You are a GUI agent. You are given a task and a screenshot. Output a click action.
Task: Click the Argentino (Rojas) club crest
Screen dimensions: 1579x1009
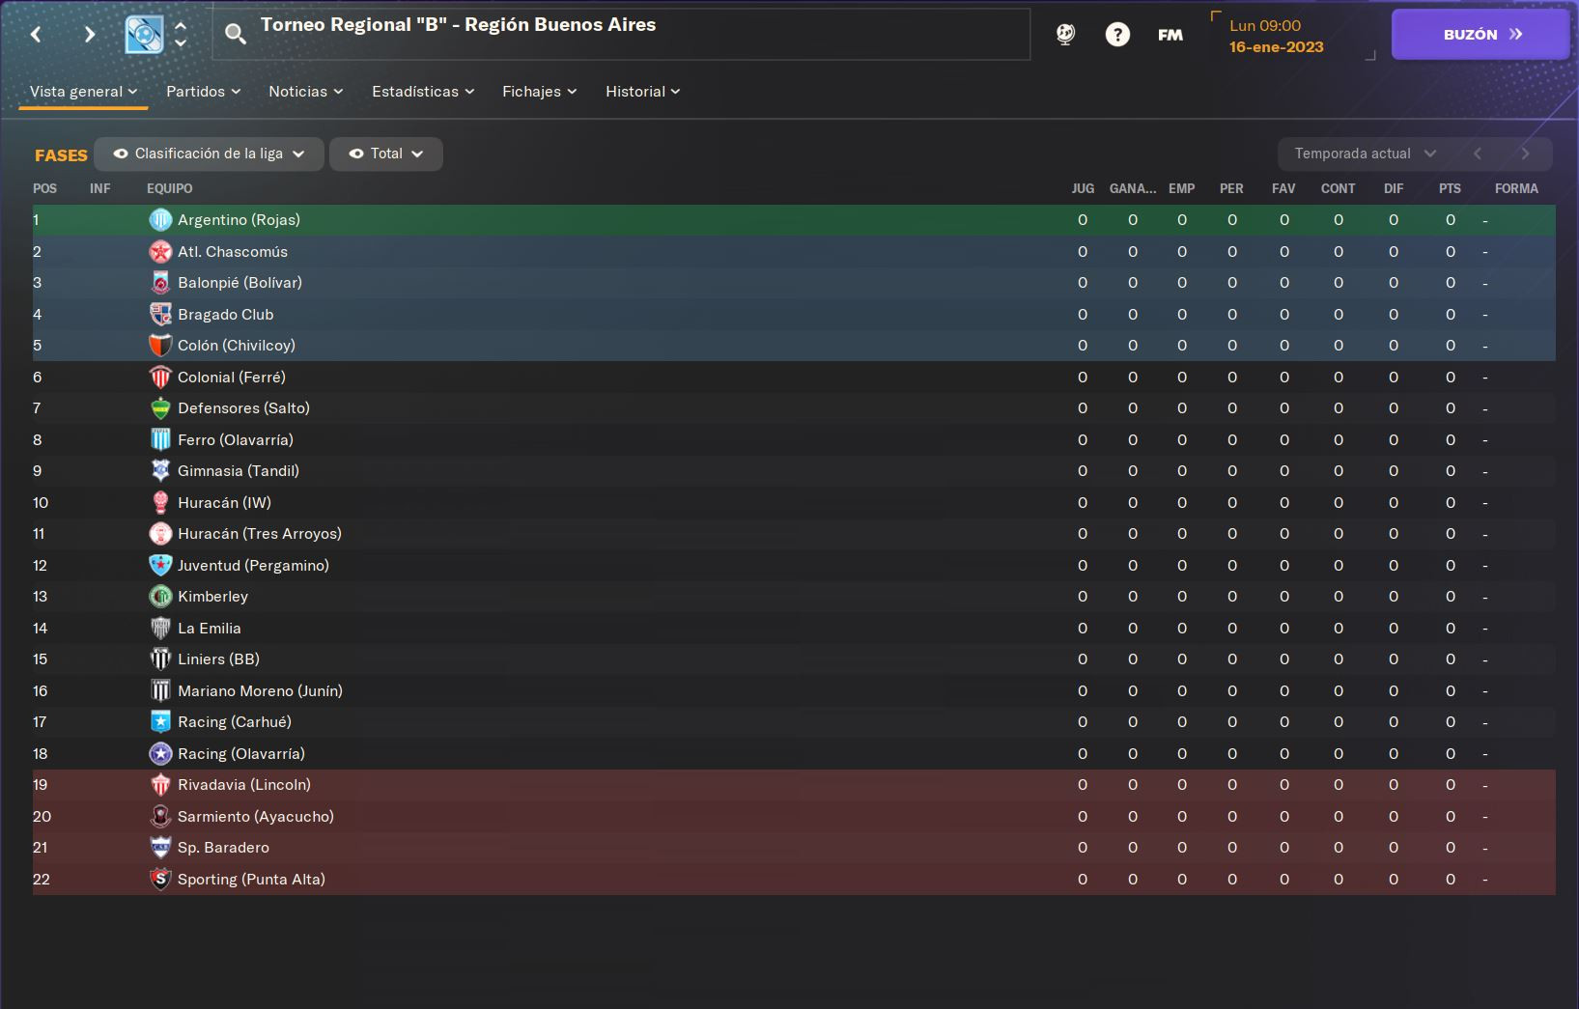(x=160, y=220)
